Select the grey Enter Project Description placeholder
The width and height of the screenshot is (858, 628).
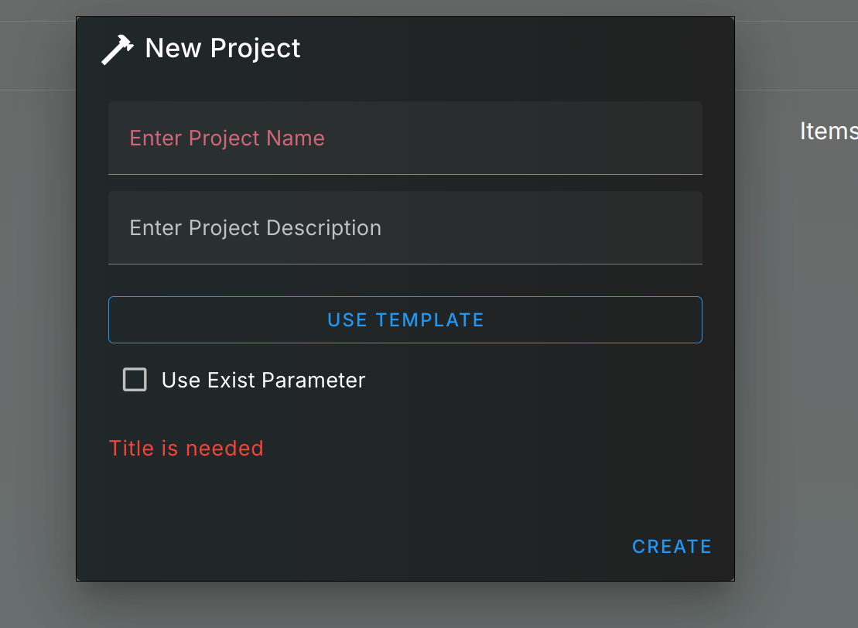point(255,228)
